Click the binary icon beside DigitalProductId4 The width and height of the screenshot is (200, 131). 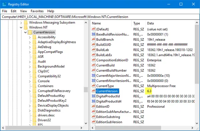93,101
